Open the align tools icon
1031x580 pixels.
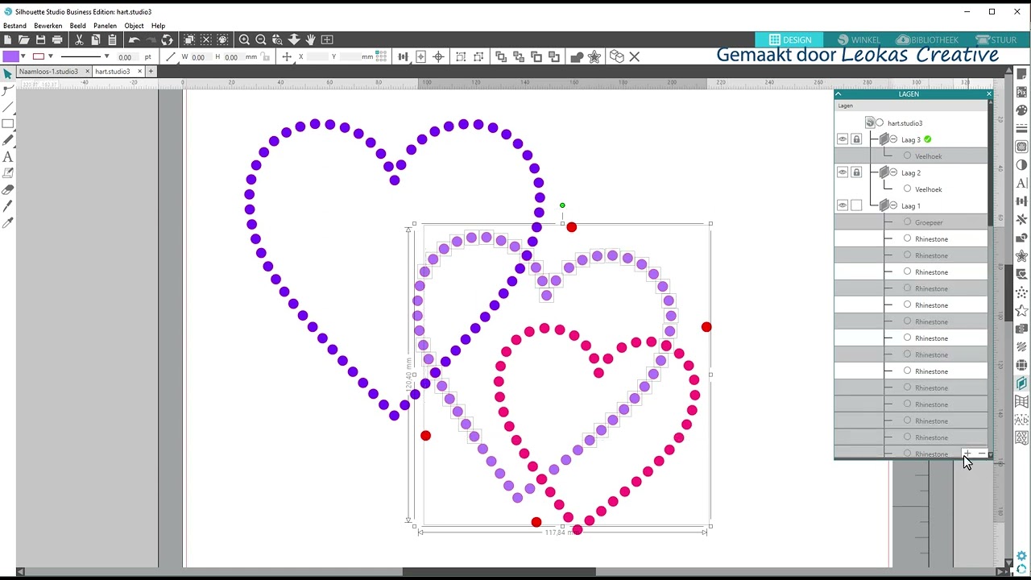[x=403, y=56]
